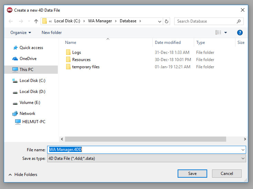Click Hide Folders toggle
The height and width of the screenshot is (189, 253).
click(23, 175)
